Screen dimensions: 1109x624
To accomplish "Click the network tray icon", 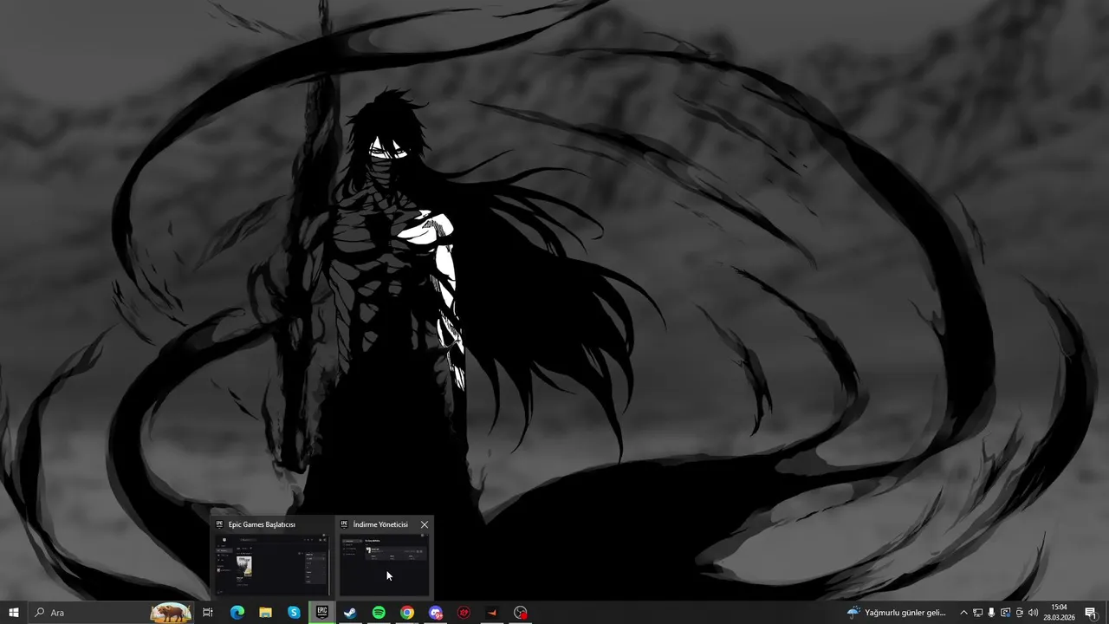I will point(977,613).
